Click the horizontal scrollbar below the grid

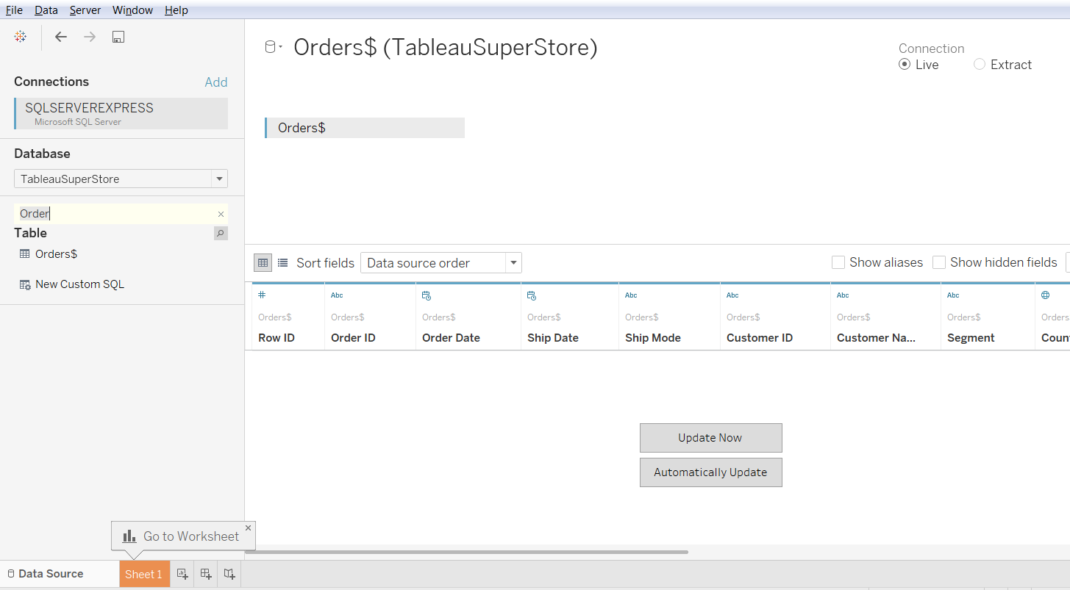tap(466, 552)
